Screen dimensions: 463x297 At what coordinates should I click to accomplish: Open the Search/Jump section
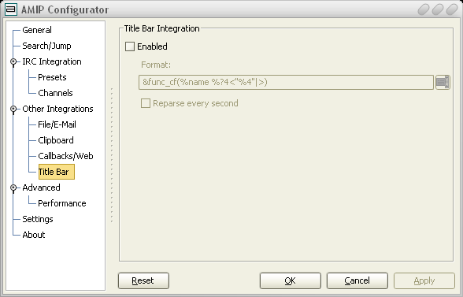(46, 46)
